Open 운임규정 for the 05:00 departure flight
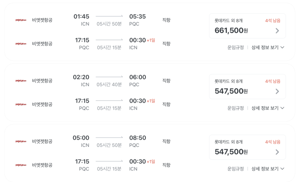The image size is (301, 182). [x=235, y=169]
